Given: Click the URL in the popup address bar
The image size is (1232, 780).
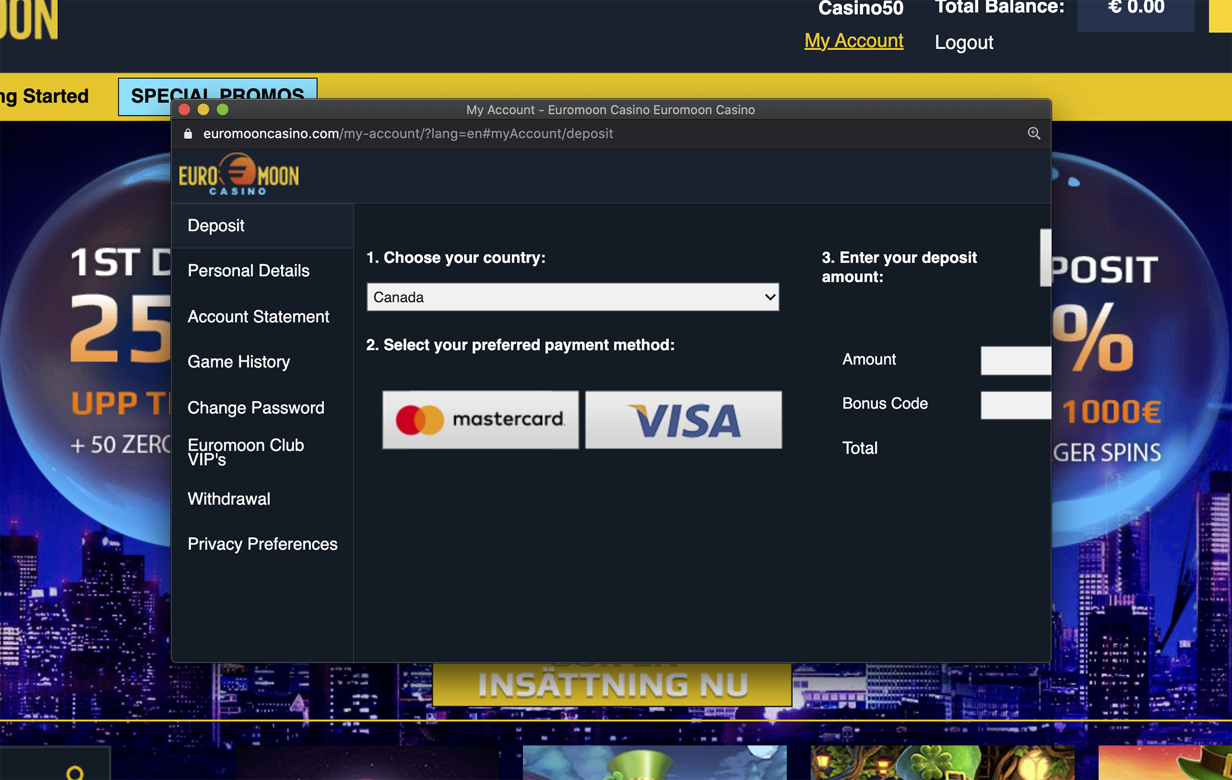Looking at the screenshot, I should [408, 133].
